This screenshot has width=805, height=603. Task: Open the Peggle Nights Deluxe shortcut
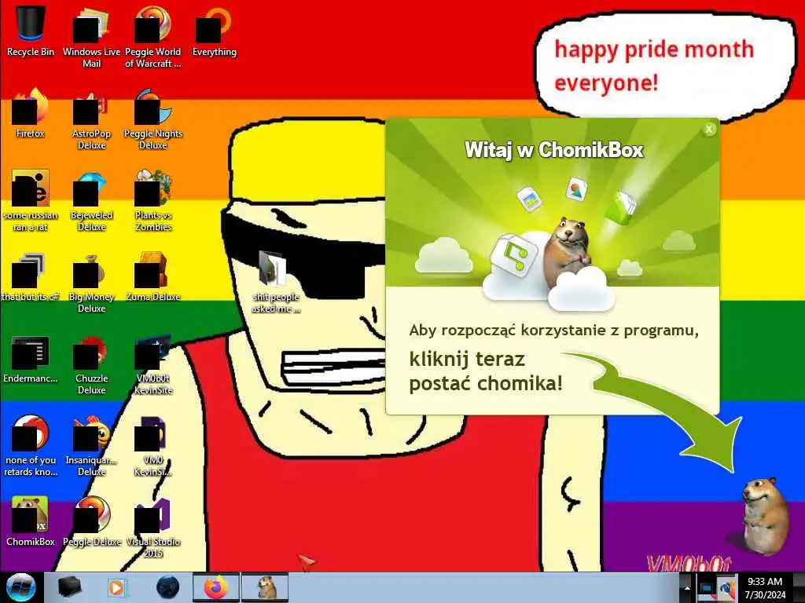click(x=153, y=119)
